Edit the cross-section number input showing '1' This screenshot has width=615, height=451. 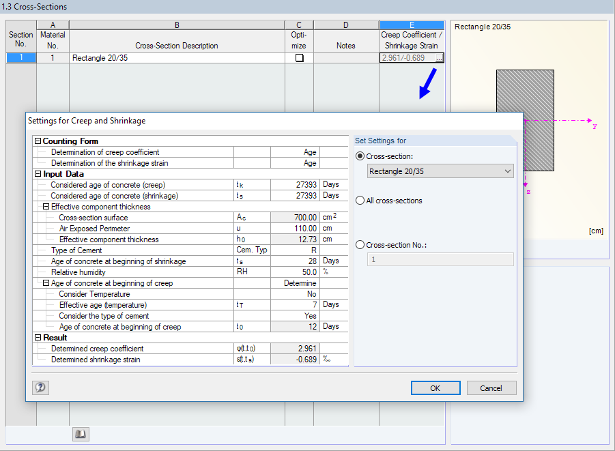coord(440,259)
